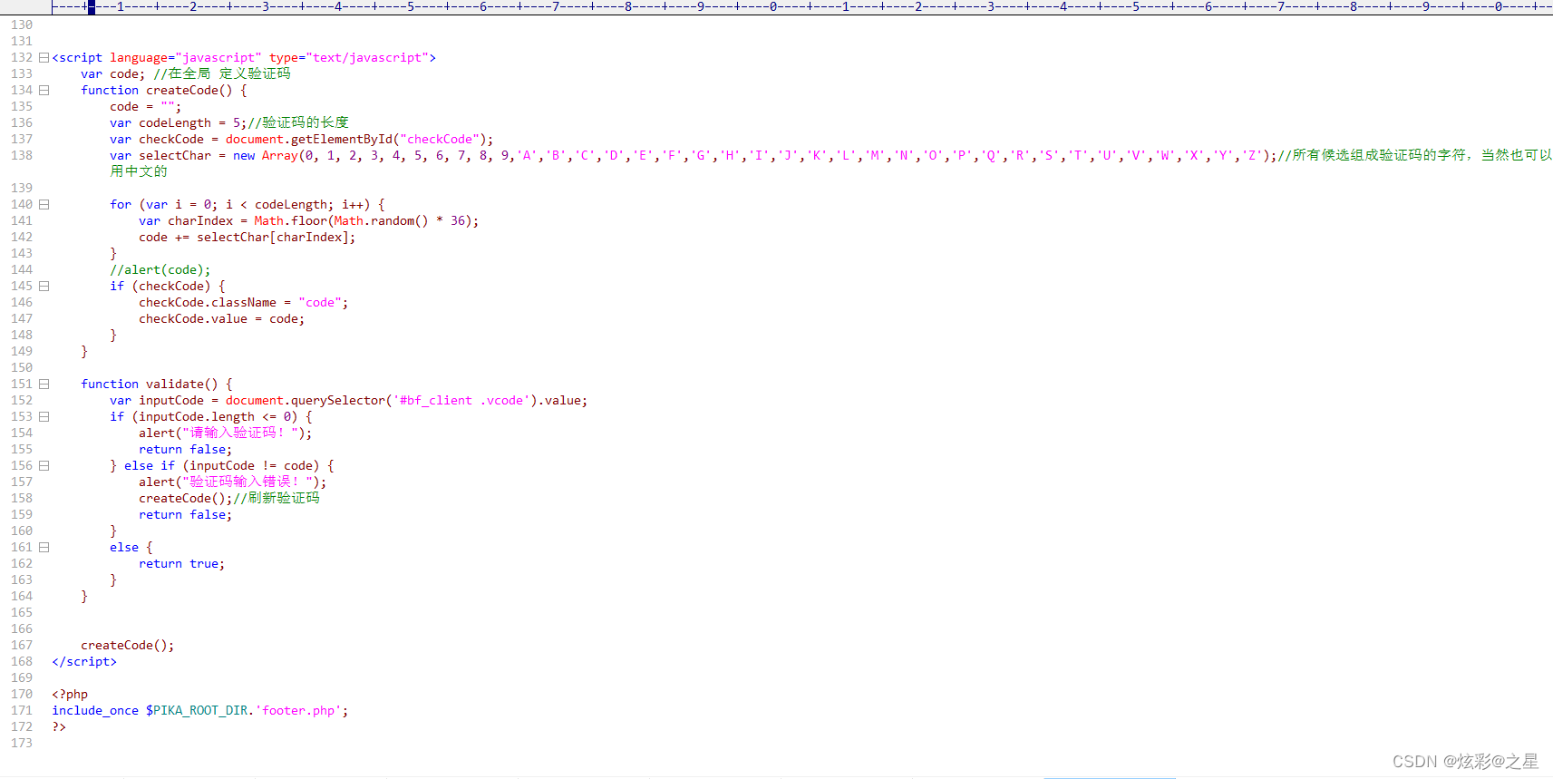
Task: Click line number 167 in the gutter
Action: [22, 646]
